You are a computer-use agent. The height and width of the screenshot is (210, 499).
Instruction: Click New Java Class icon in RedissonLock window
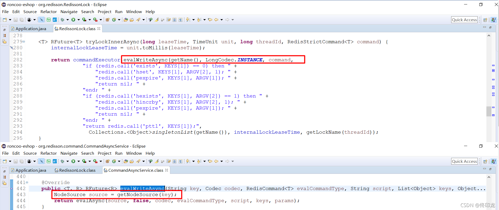click(114, 20)
